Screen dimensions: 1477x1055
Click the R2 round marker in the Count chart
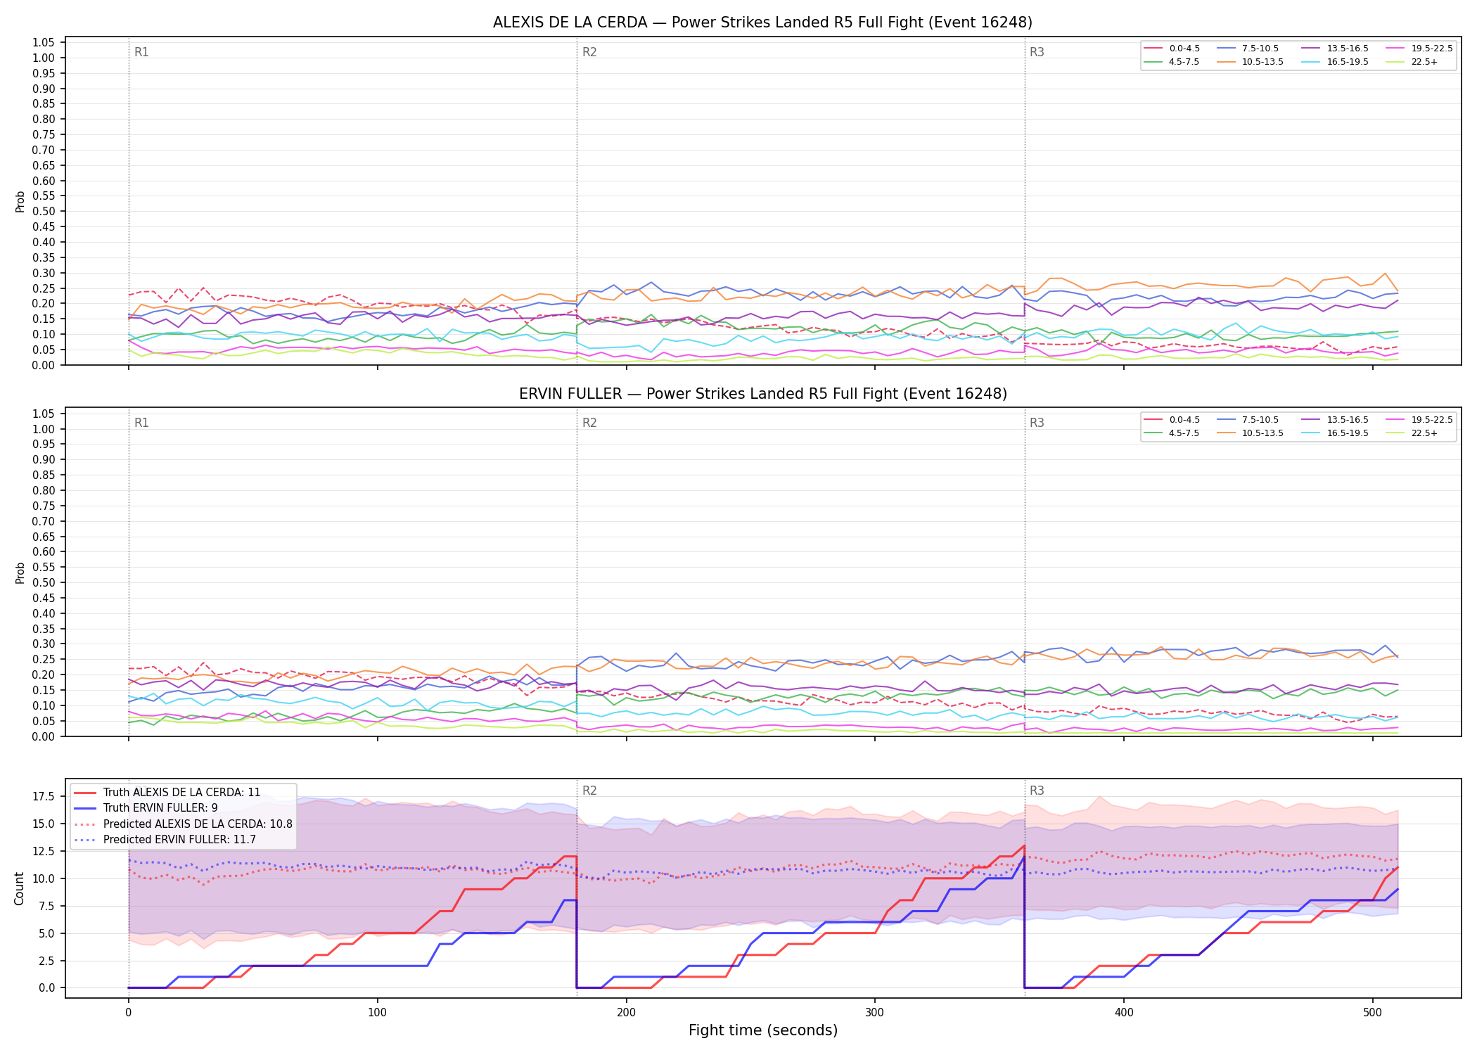click(589, 791)
